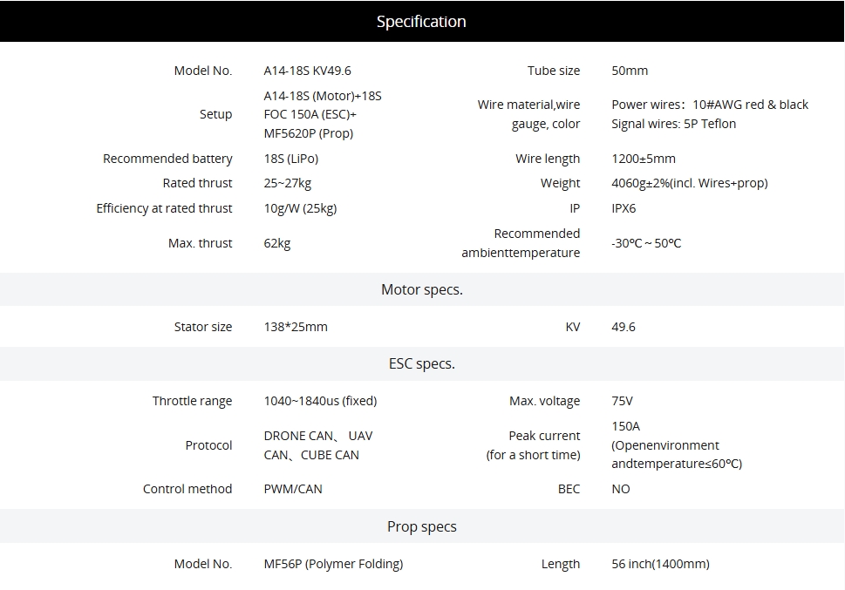Image resolution: width=845 pixels, height=590 pixels.
Task: Click the Specification header bar
Action: tap(421, 22)
